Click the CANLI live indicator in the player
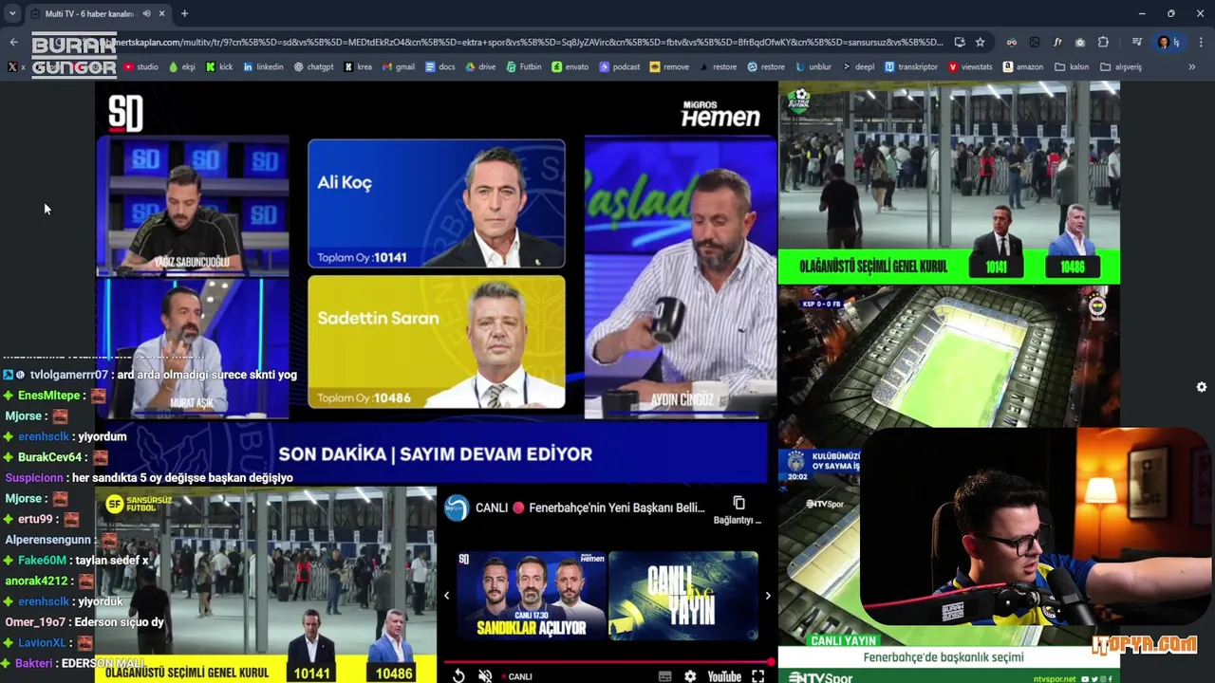The height and width of the screenshot is (683, 1215). (516, 676)
